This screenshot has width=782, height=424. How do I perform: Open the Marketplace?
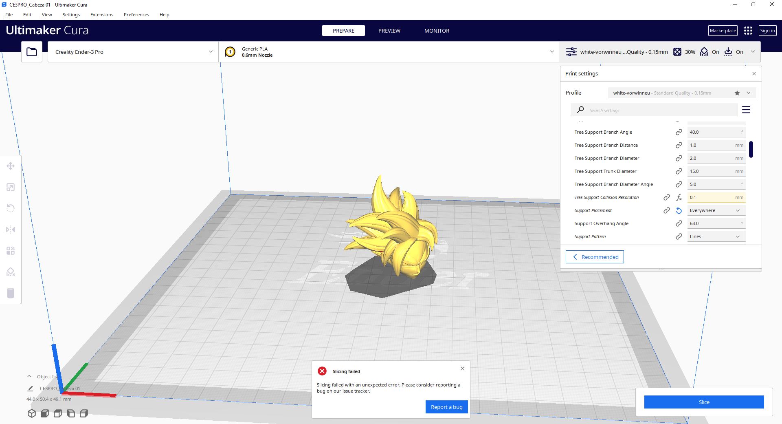click(x=723, y=31)
